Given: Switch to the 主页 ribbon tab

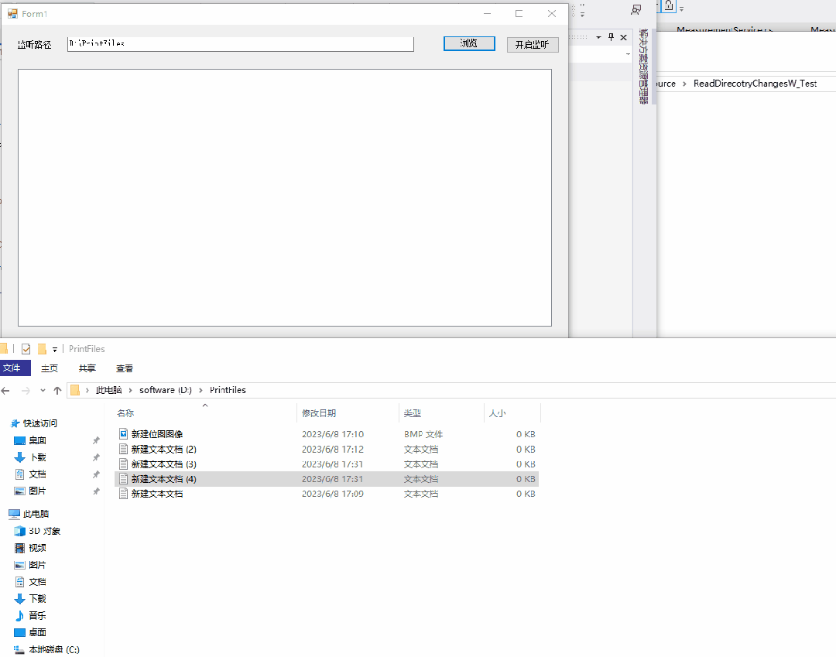Looking at the screenshot, I should [50, 368].
